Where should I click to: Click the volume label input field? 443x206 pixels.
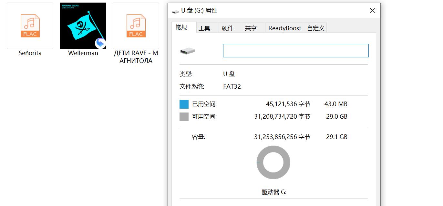(x=295, y=50)
